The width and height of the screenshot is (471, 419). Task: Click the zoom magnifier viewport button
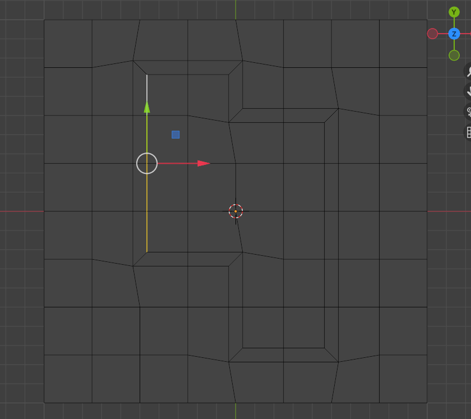tap(468, 71)
